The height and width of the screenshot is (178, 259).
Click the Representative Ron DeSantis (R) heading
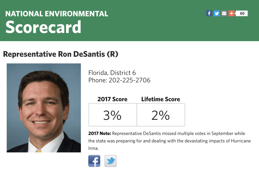(61, 54)
